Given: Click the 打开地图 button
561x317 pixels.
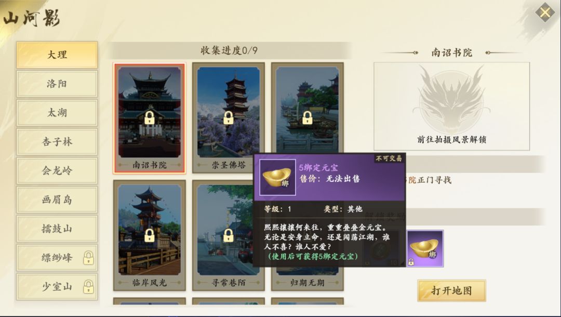Looking at the screenshot, I should pyautogui.click(x=451, y=290).
